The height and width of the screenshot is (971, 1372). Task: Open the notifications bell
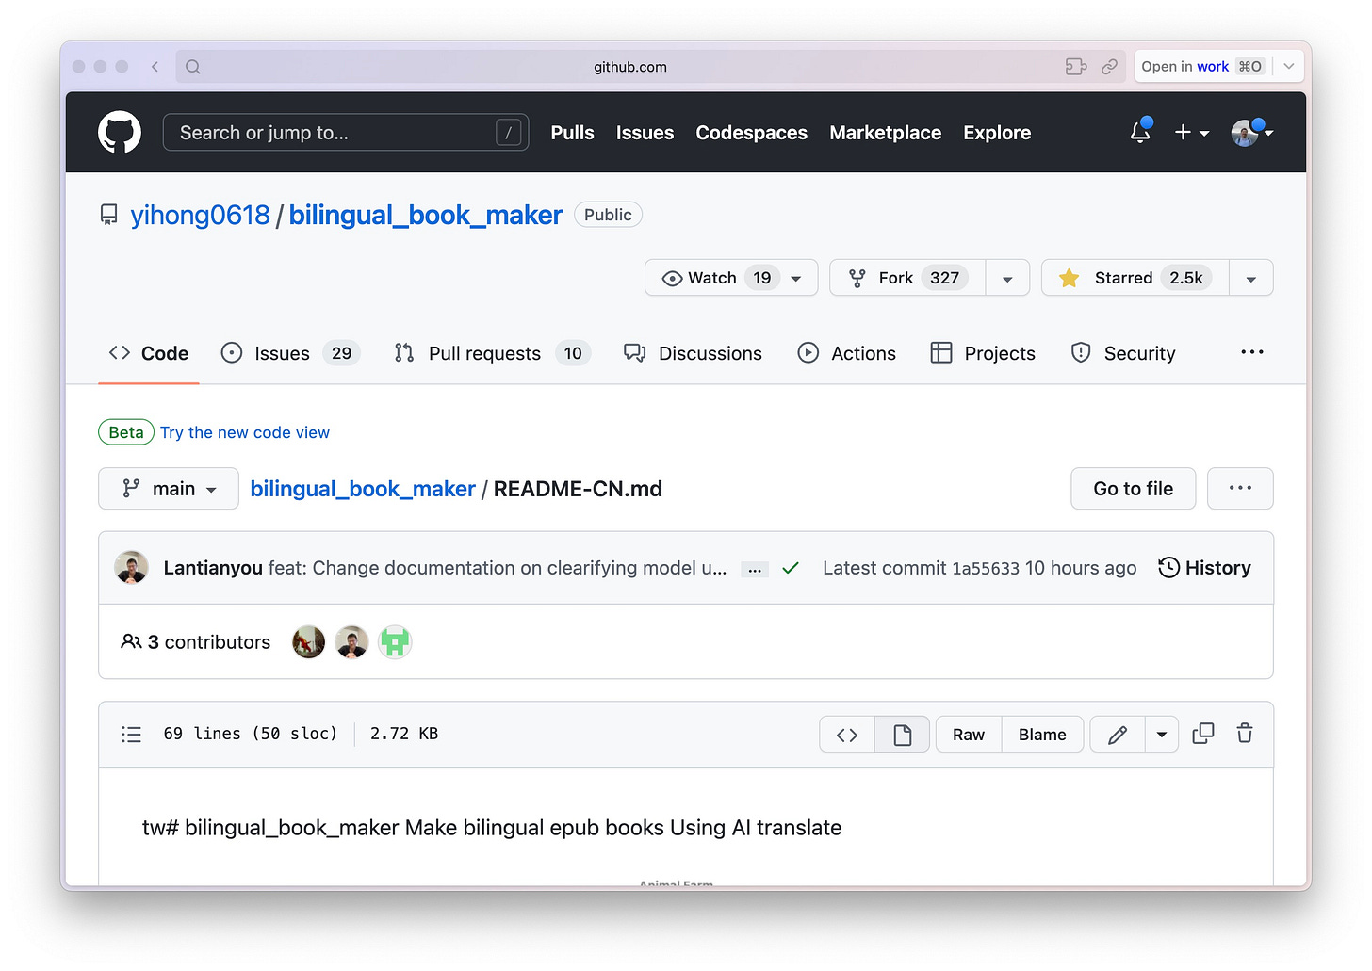coord(1139,133)
